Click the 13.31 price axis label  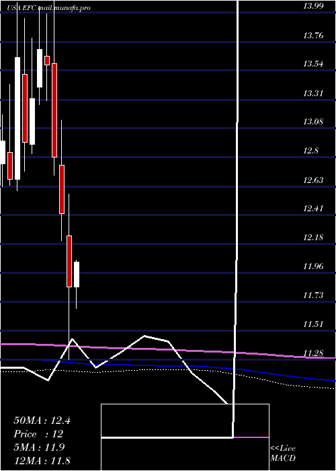pyautogui.click(x=313, y=93)
